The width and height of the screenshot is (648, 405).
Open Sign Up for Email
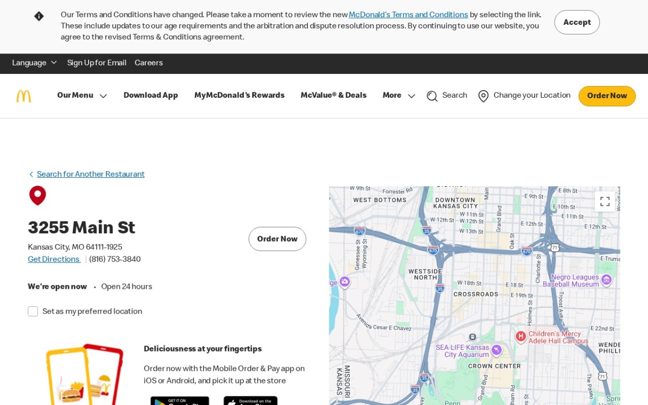97,63
